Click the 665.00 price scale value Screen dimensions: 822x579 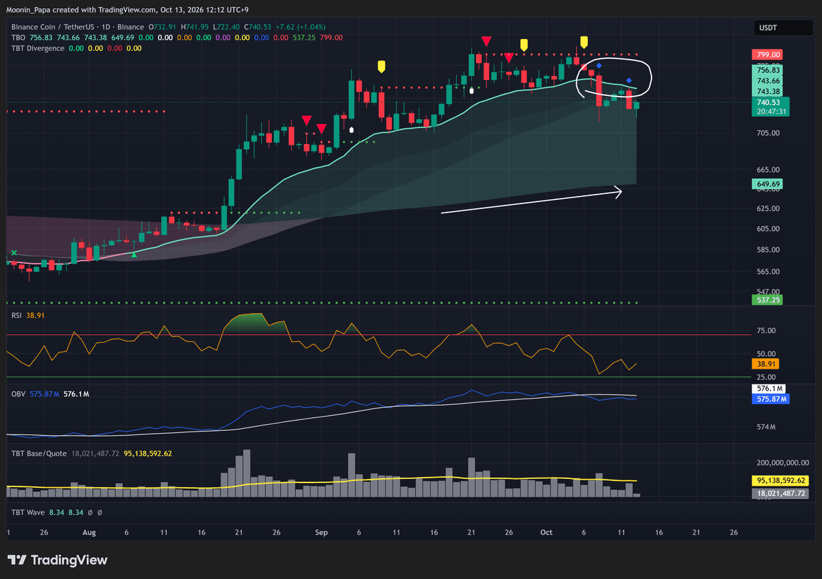coord(768,170)
